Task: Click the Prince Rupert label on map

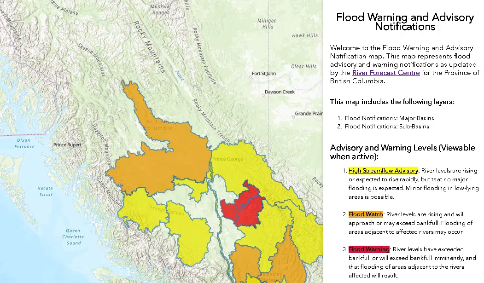Action: (x=67, y=145)
